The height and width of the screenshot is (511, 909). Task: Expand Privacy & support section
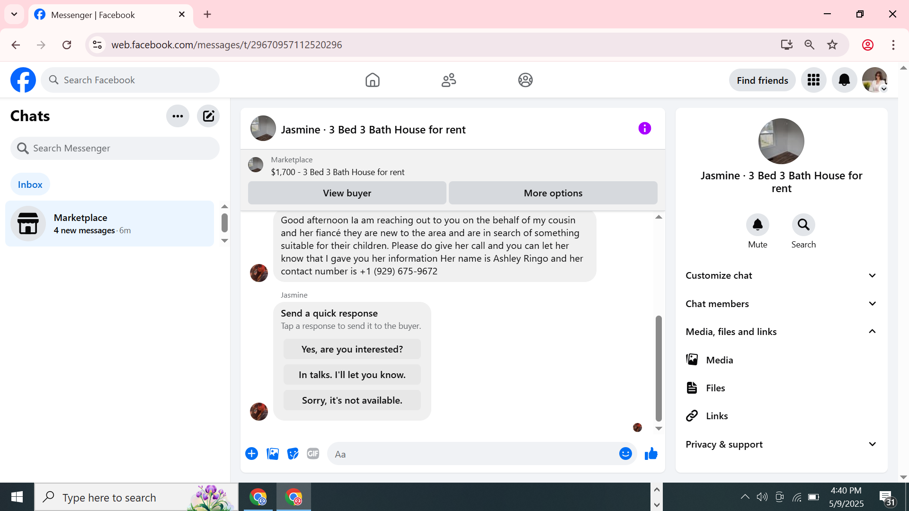(781, 444)
